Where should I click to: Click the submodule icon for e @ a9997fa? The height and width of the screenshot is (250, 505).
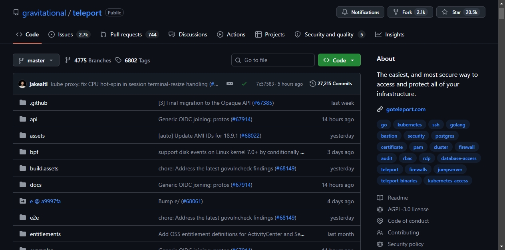pyautogui.click(x=23, y=201)
